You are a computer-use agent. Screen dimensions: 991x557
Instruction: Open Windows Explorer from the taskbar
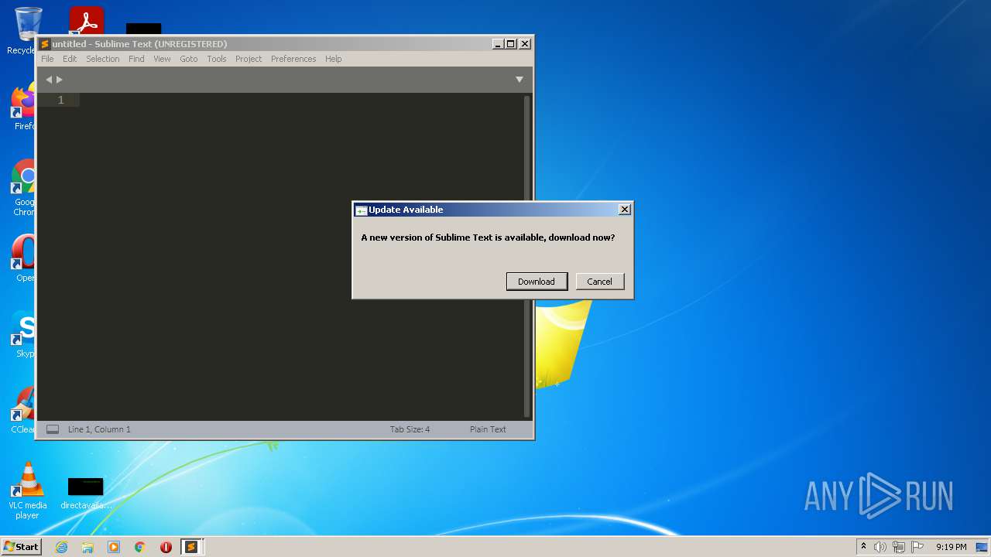pyautogui.click(x=87, y=547)
